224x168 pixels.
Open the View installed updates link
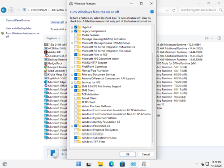tap(19, 28)
